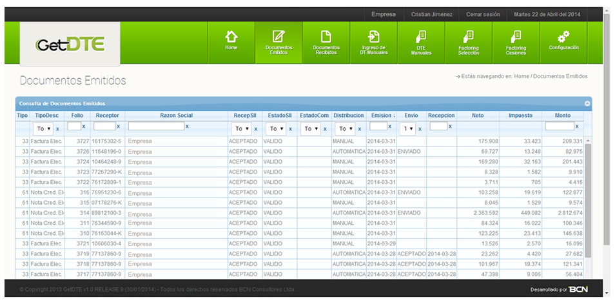The width and height of the screenshot is (615, 306).
Task: Open Documentos Recibidos page icon
Action: pos(326,37)
